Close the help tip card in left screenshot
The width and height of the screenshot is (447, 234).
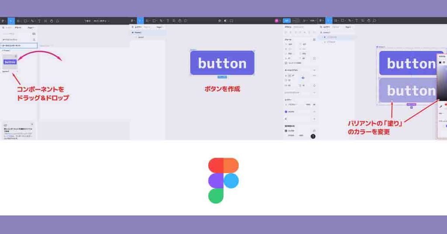coord(32,124)
